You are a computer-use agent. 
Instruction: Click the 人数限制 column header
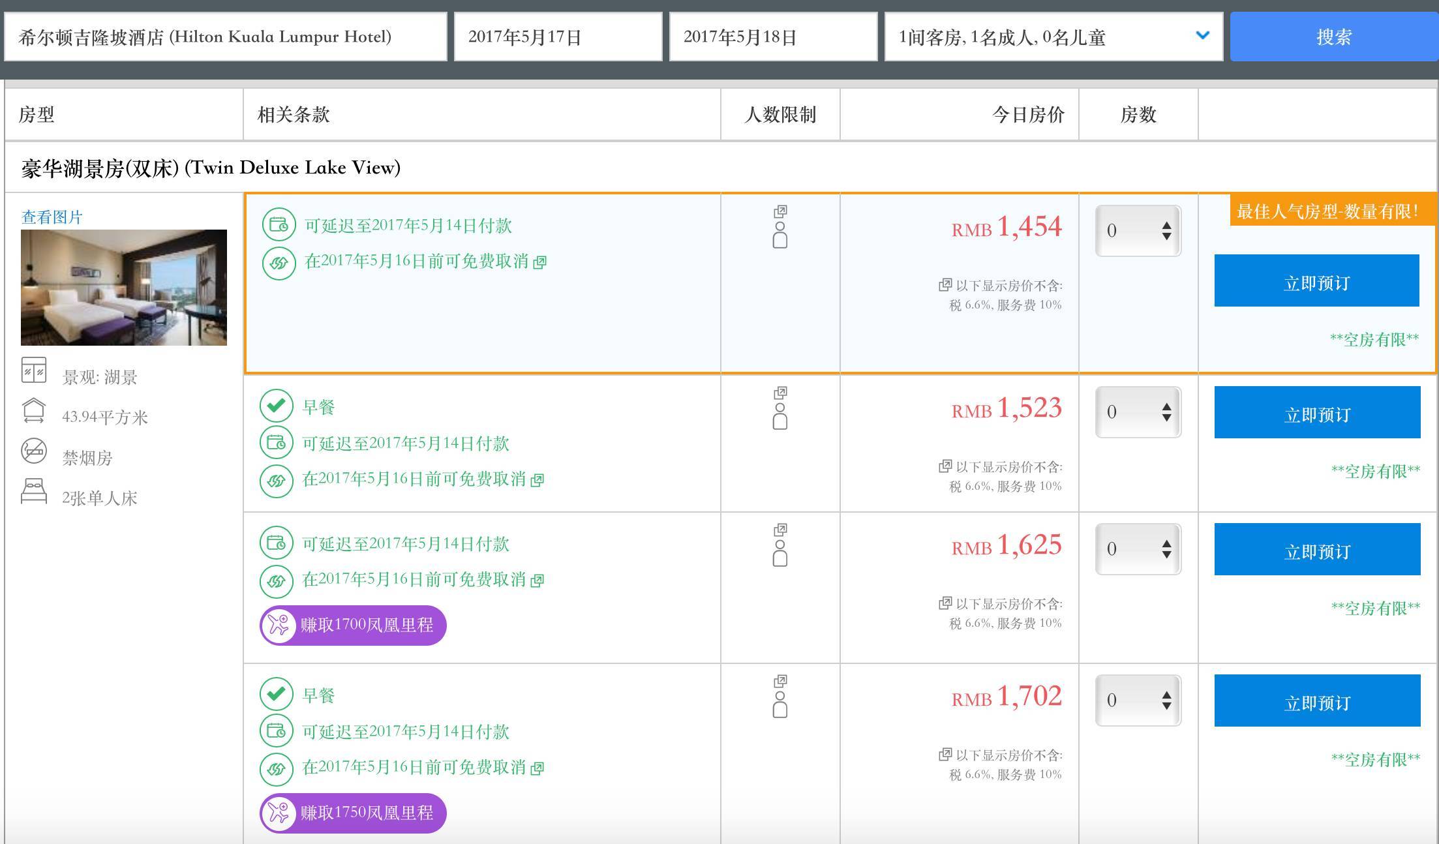click(780, 115)
